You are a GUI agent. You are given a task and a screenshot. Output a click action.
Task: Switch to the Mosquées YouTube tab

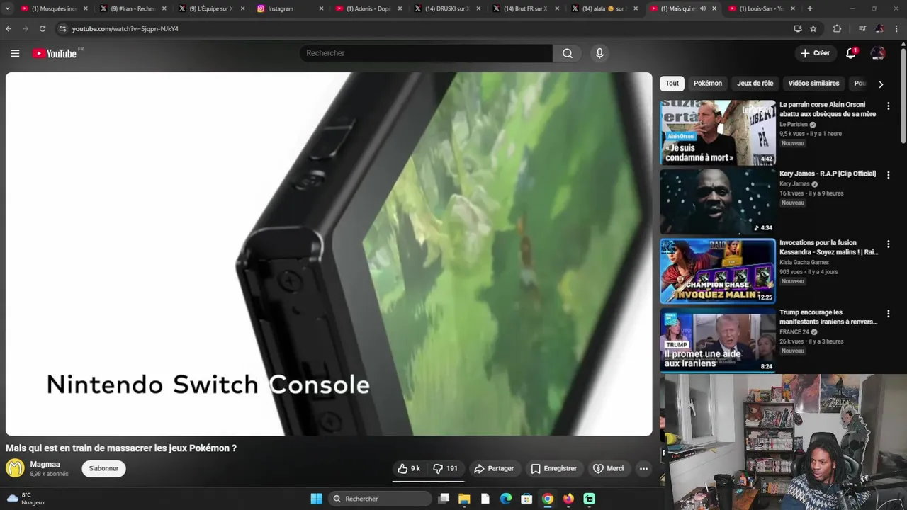tap(55, 8)
